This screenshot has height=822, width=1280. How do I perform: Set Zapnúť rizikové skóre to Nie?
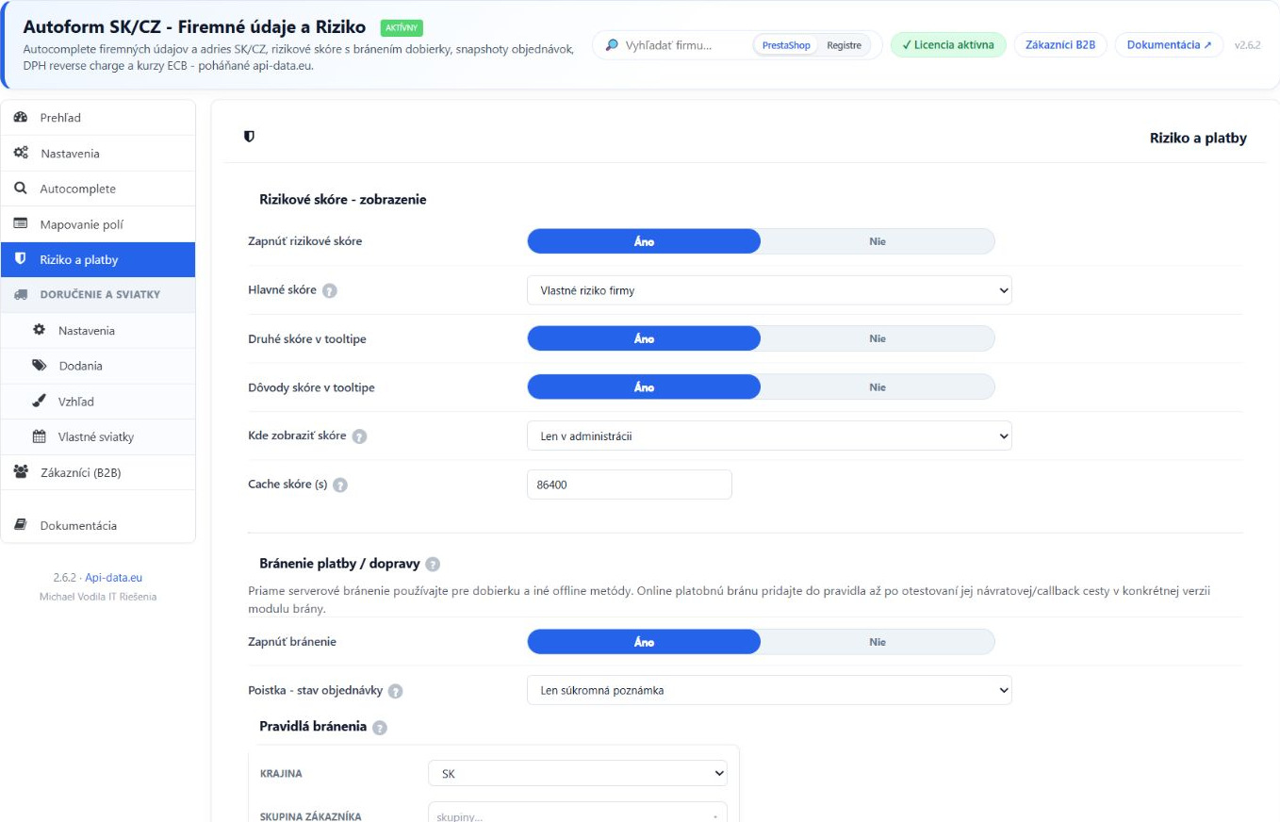pyautogui.click(x=878, y=241)
